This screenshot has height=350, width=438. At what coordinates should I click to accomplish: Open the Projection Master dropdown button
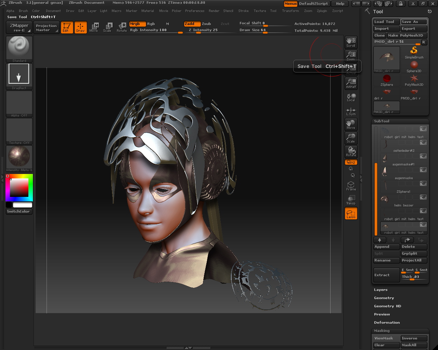coord(46,27)
